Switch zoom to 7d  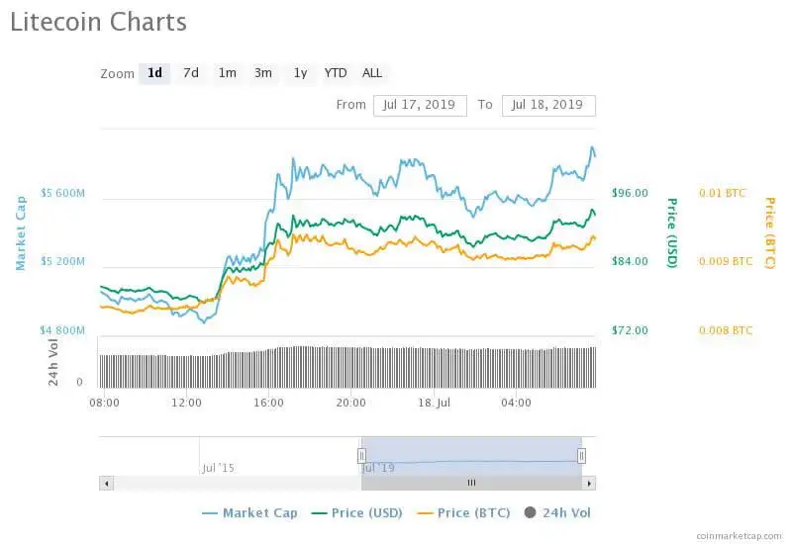191,73
